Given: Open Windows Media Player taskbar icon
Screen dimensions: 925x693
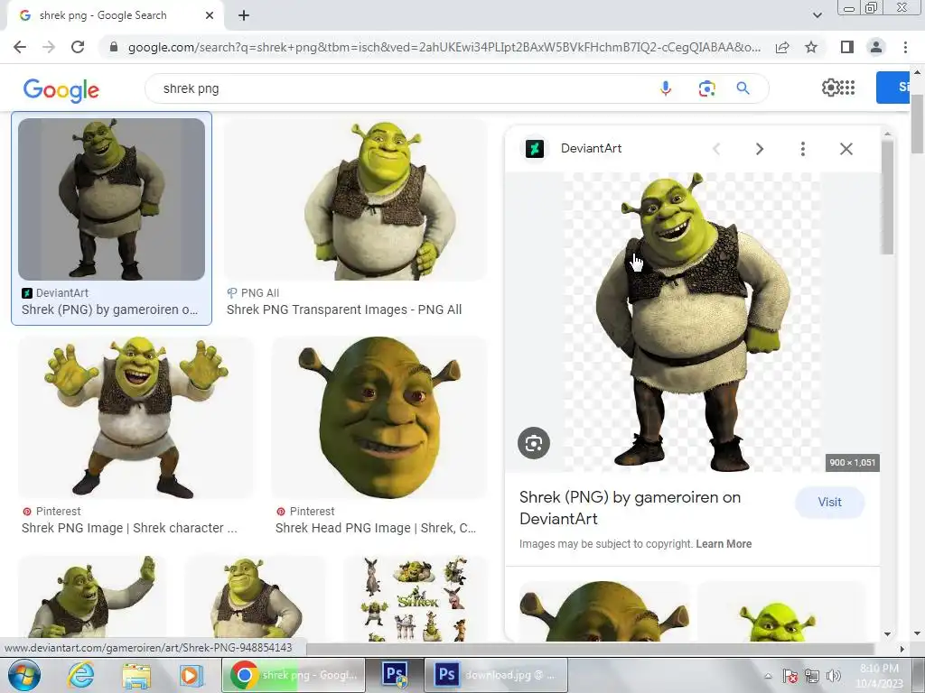Looking at the screenshot, I should click(191, 675).
